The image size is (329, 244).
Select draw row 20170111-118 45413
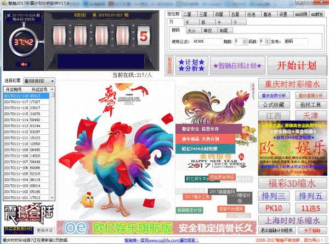point(26,95)
